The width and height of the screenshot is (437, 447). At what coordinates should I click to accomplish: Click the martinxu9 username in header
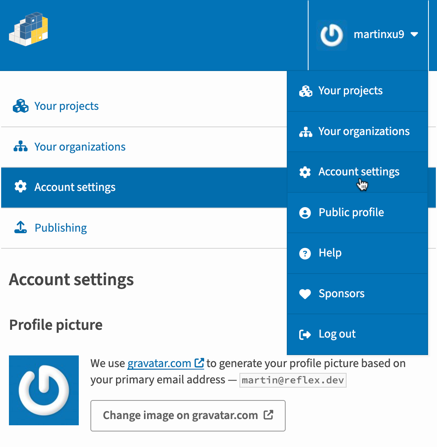pos(379,35)
